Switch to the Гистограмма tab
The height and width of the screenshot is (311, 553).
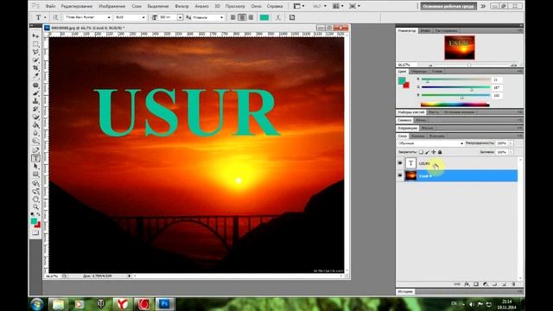tap(446, 31)
